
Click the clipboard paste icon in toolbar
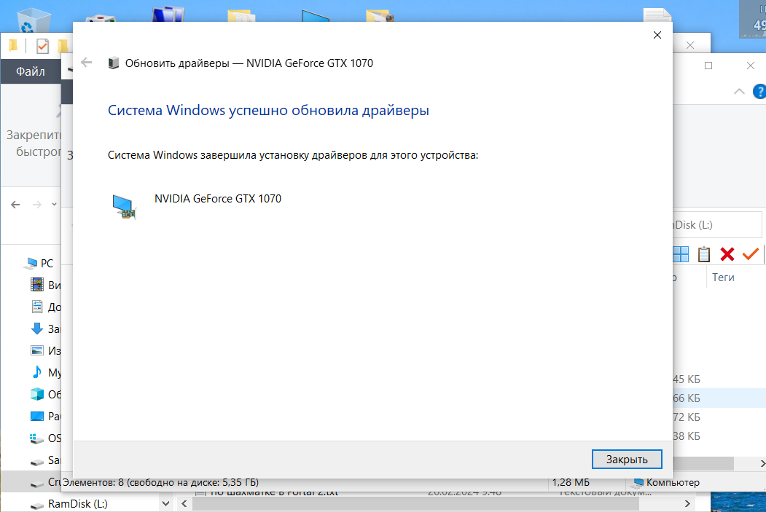click(704, 254)
